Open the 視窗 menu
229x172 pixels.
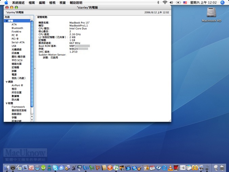click(x=63, y=3)
